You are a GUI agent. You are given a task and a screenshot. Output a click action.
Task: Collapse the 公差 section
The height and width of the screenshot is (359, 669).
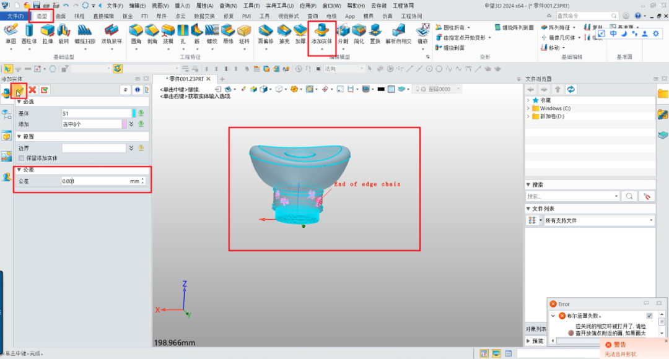point(19,170)
